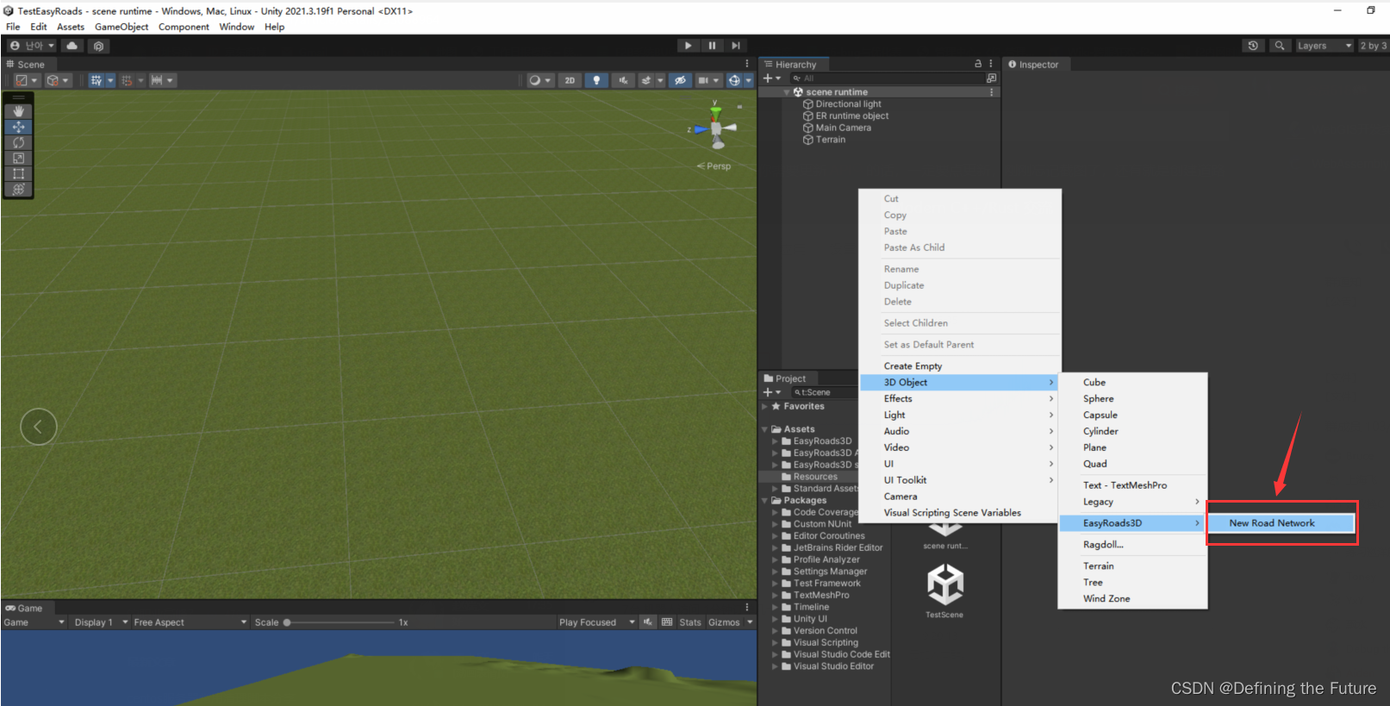
Task: Open the Hierarchy plus create dropdown
Action: (x=771, y=78)
